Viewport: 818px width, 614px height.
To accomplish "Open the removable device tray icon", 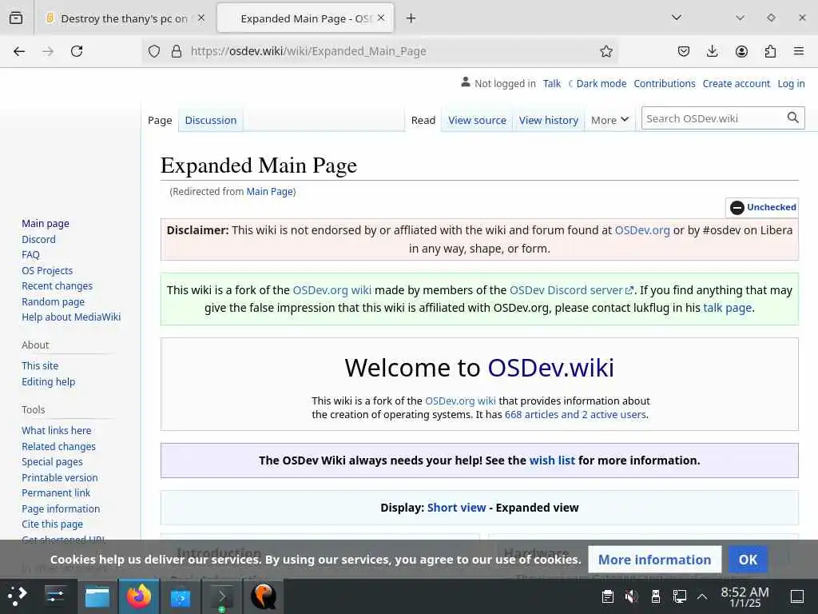I will [656, 596].
